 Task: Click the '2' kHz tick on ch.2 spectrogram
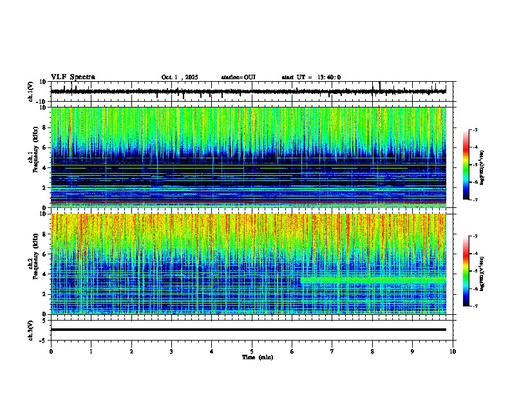(x=44, y=294)
